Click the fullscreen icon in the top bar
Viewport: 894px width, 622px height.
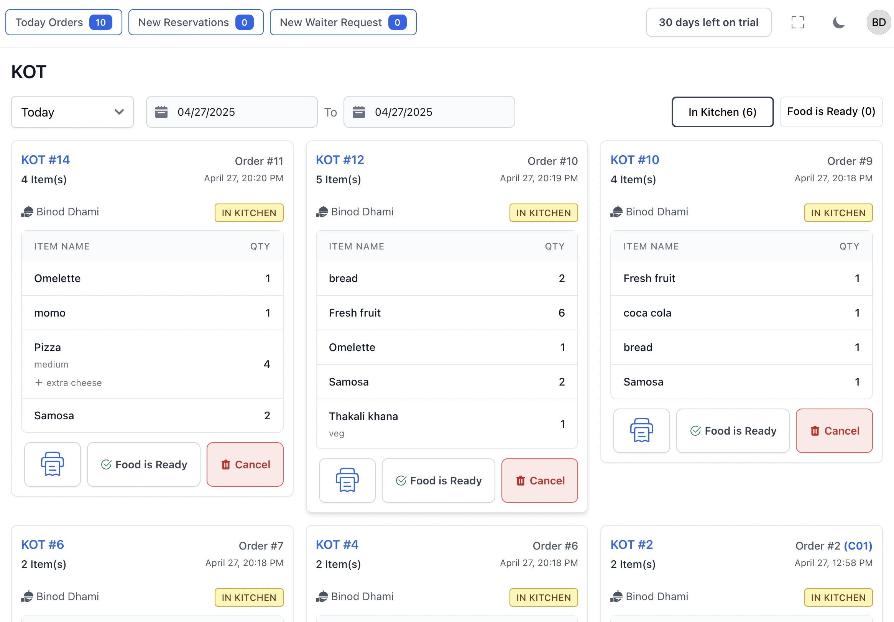(x=797, y=22)
